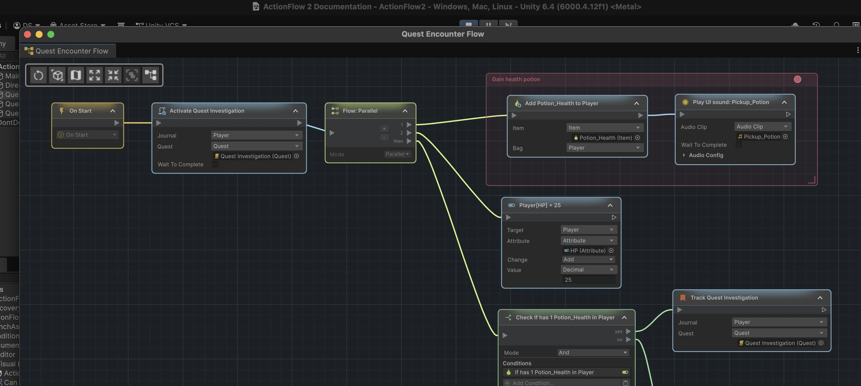Screen dimensions: 861x386
Task: Click the 3D cube toolbar icon
Action: click(57, 75)
